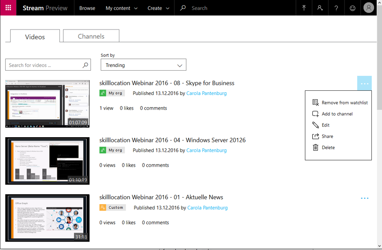
Task: Click the upload arrow icon in header
Action: [x=304, y=8]
